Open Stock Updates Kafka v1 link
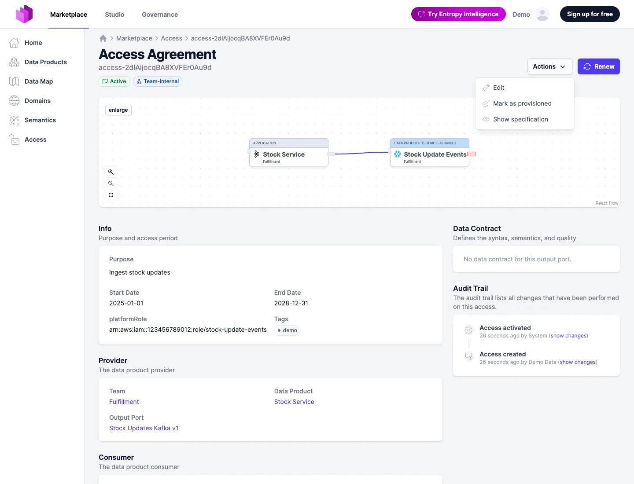Screen dimensions: 634x484 click(144, 428)
